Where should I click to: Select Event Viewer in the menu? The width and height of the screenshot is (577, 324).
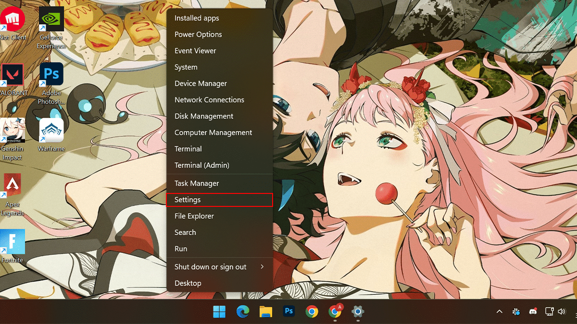[220, 51]
